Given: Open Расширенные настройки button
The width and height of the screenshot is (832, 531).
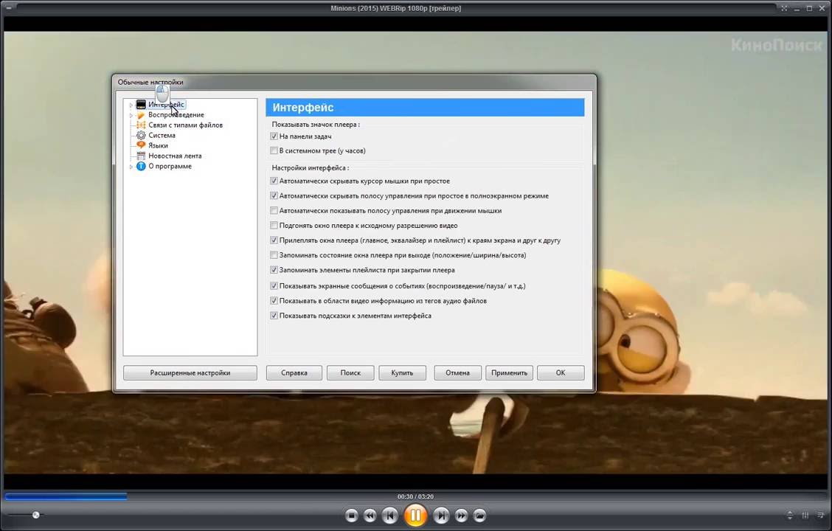Looking at the screenshot, I should pyautogui.click(x=190, y=373).
